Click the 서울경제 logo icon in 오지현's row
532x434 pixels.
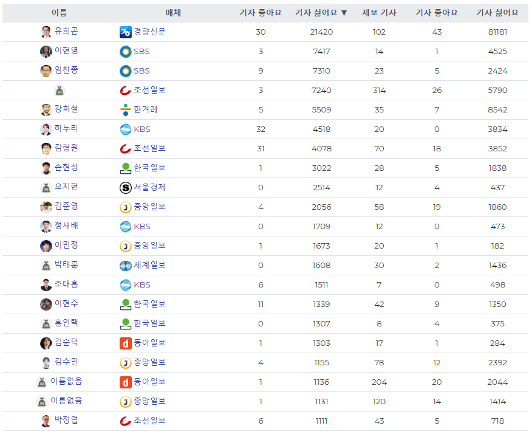[x=126, y=188]
